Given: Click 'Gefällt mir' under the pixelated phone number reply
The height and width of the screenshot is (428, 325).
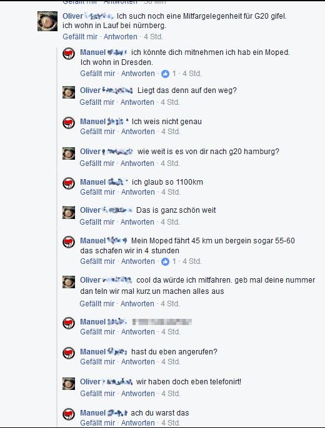Looking at the screenshot, I should [97, 332].
